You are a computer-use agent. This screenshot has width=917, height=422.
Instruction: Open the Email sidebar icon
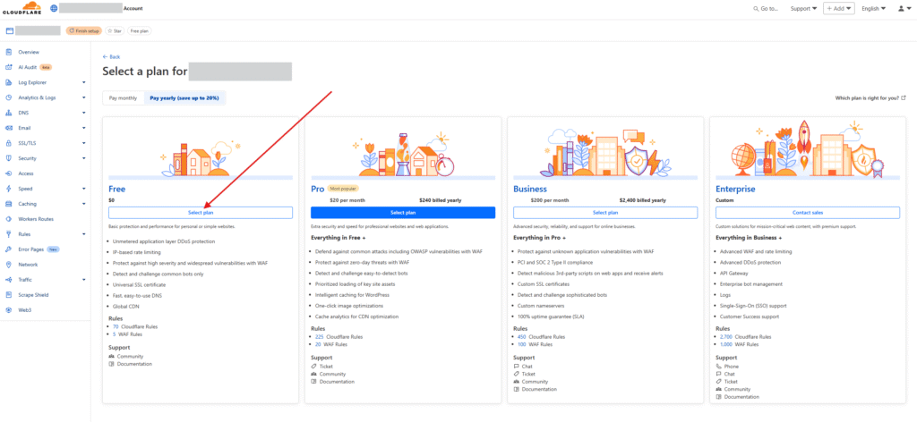9,128
